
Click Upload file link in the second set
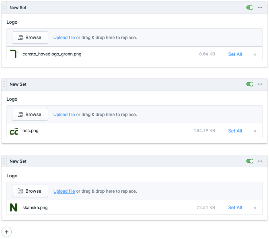64,115
